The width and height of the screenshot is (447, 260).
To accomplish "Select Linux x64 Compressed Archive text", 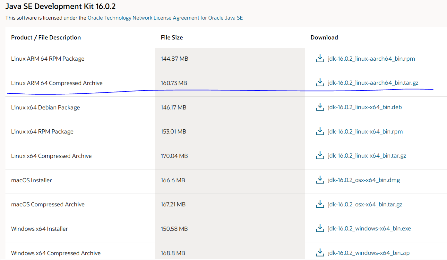I will [x=51, y=156].
